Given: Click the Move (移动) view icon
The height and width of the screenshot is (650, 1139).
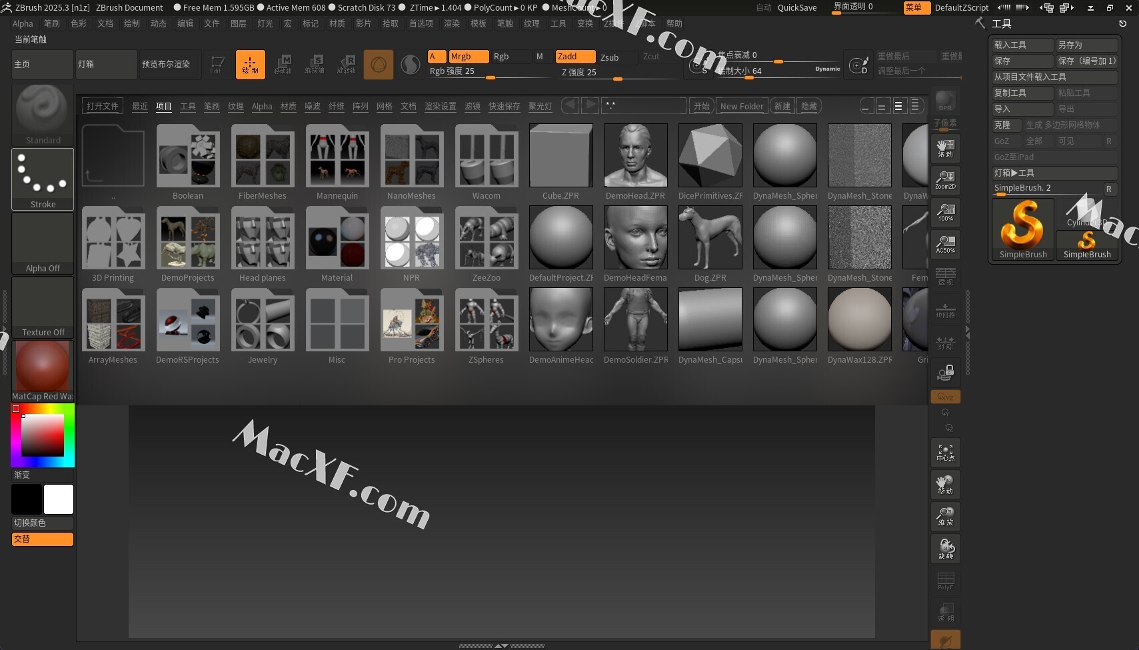Looking at the screenshot, I should click(946, 485).
